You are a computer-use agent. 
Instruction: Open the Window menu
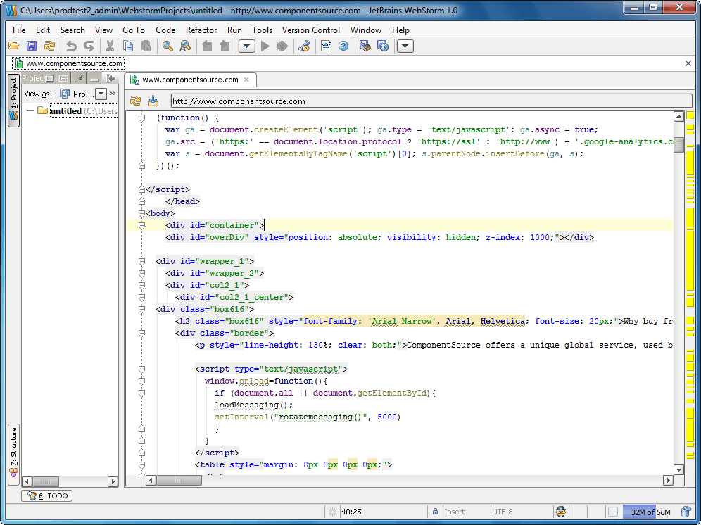point(366,30)
